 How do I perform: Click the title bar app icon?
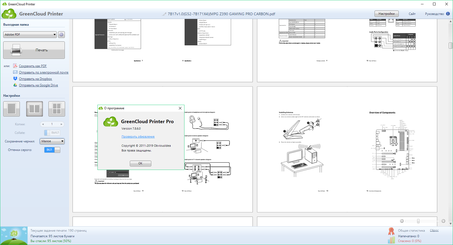(4, 4)
